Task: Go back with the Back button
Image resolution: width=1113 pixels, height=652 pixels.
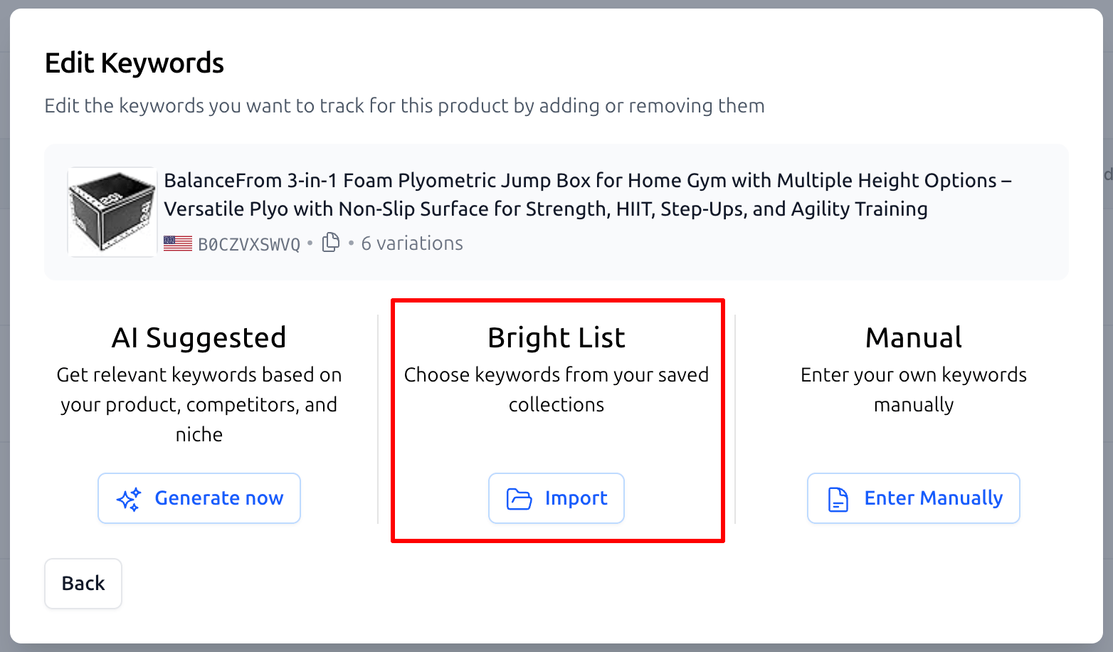Action: pyautogui.click(x=83, y=584)
